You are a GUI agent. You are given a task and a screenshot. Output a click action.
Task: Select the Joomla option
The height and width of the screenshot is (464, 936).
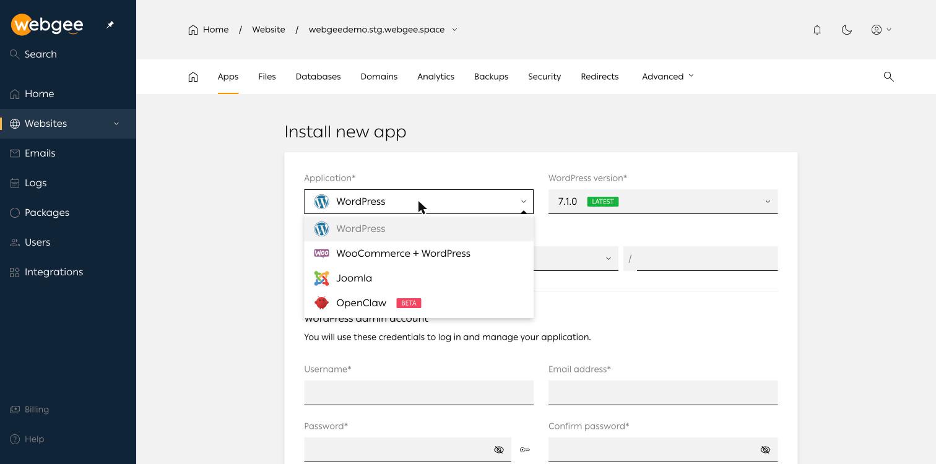tap(418, 278)
